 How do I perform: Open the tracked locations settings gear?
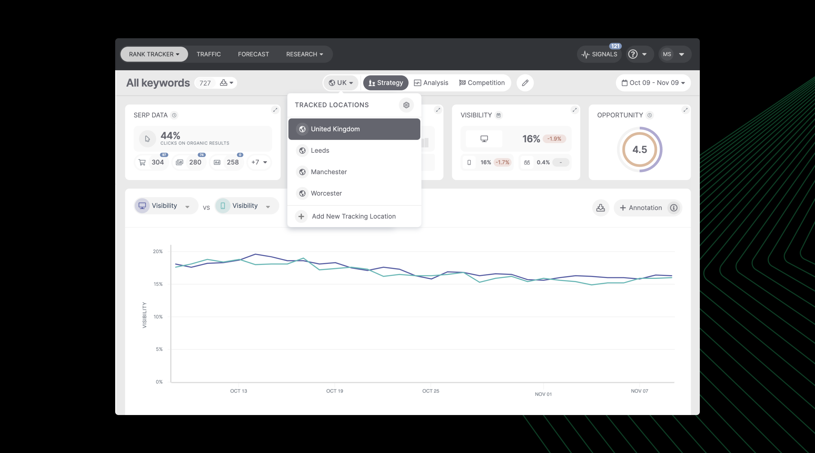(406, 105)
